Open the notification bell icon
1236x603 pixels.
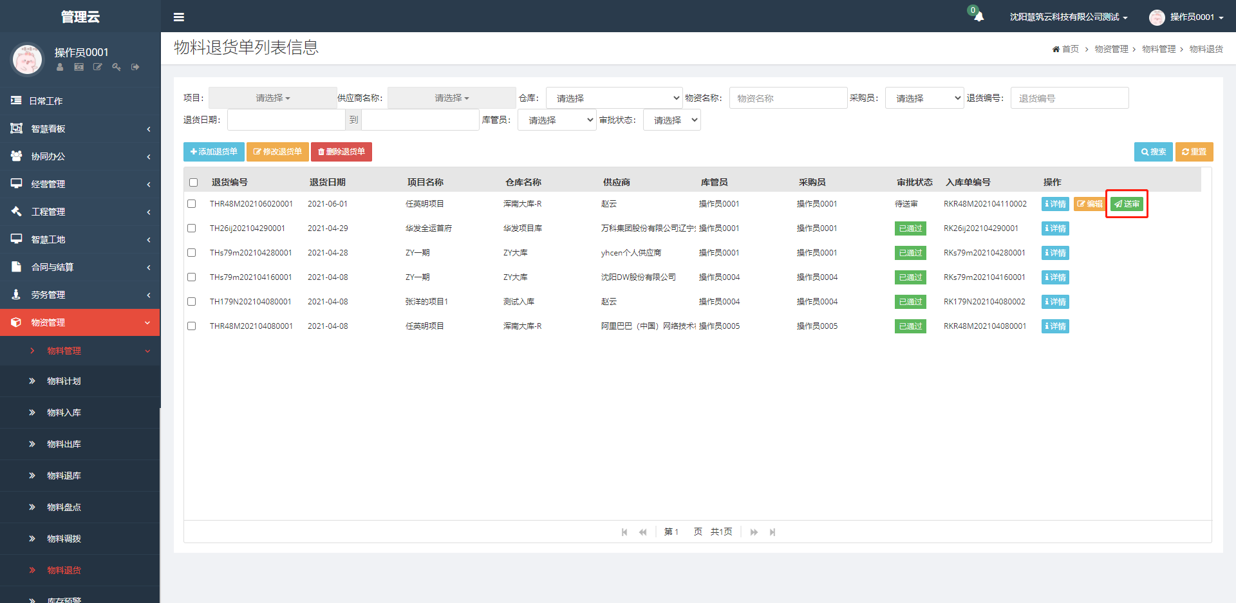point(979,17)
